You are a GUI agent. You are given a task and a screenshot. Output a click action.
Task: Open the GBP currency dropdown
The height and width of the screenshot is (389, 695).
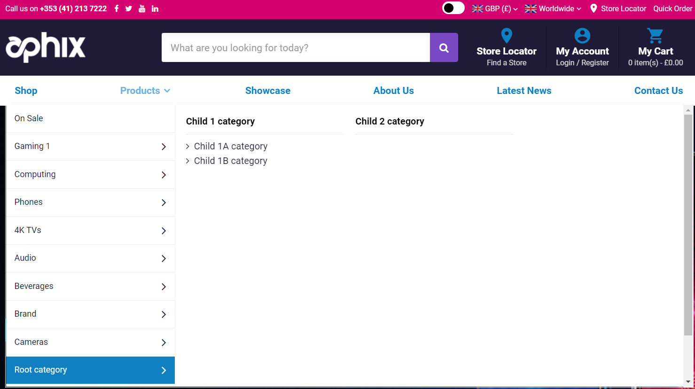pyautogui.click(x=495, y=8)
